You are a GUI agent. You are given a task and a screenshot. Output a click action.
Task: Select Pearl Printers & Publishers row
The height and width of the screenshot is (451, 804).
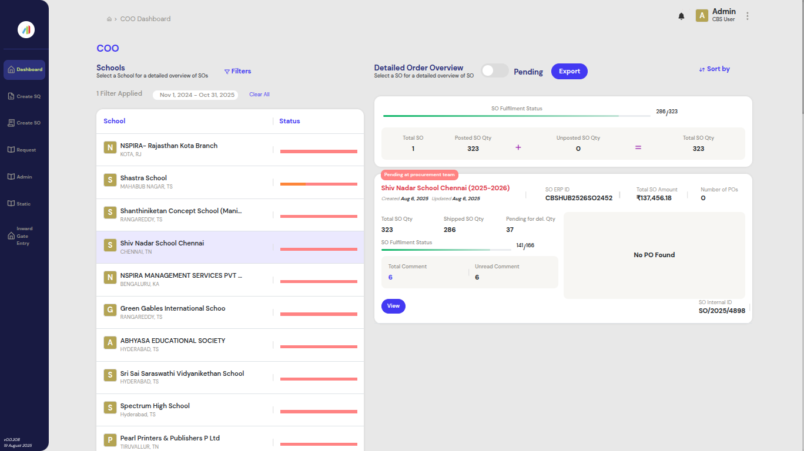230,439
